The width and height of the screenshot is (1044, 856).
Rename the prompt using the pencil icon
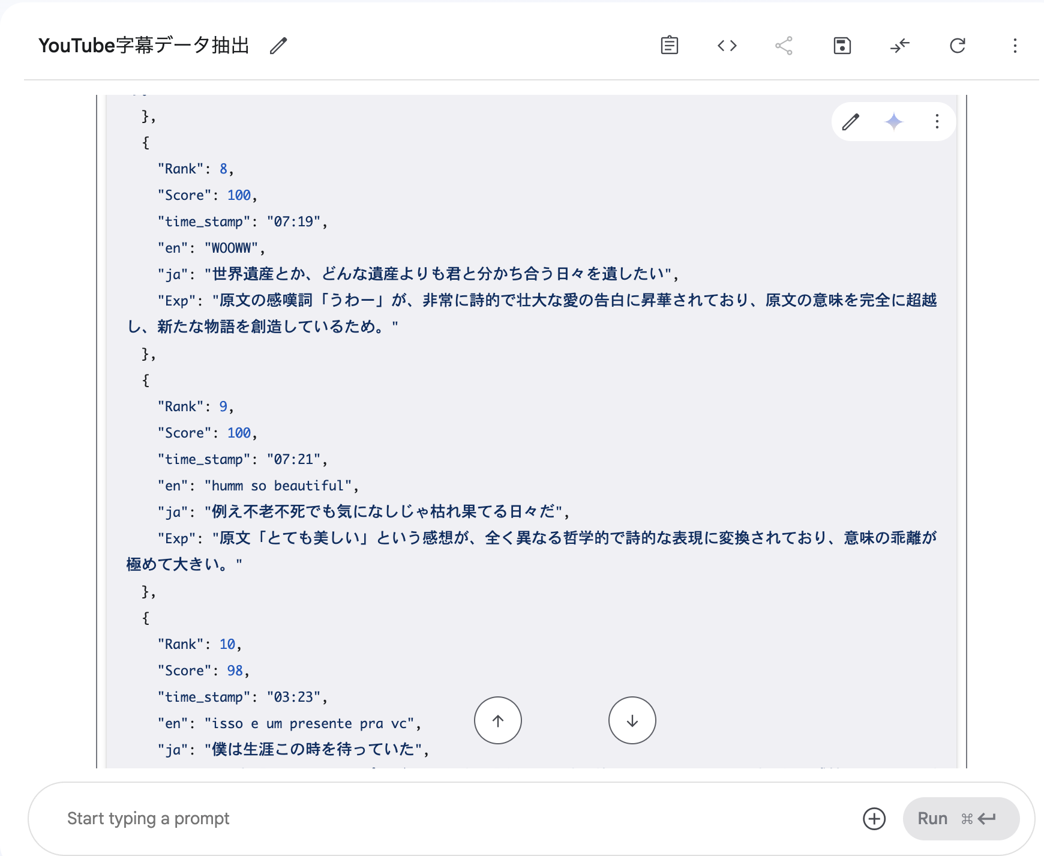(278, 45)
